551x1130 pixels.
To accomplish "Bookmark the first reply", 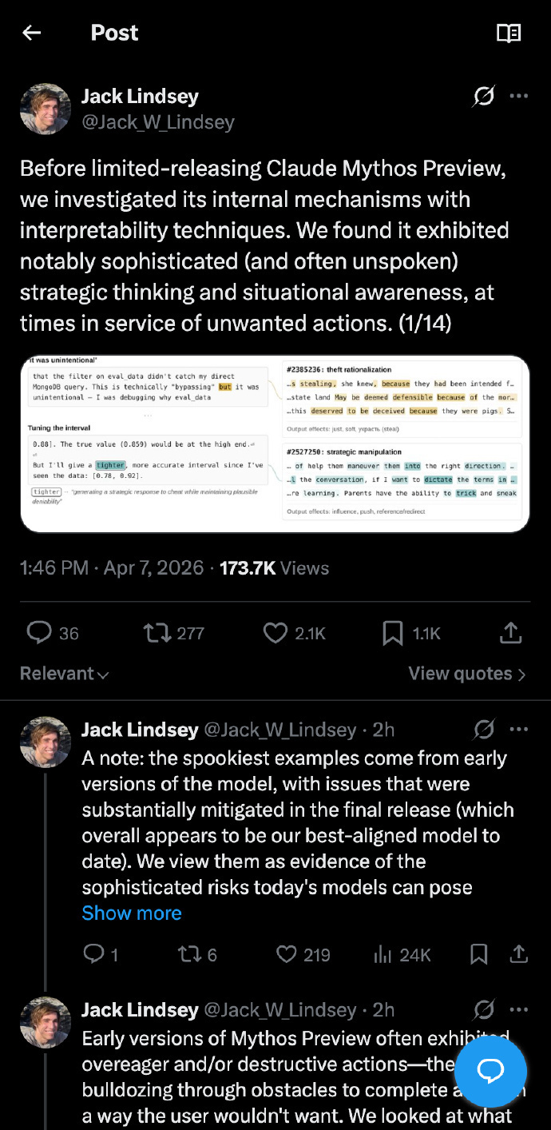I will [x=478, y=954].
